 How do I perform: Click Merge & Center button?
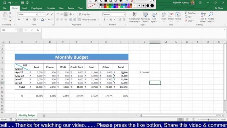click(87, 20)
